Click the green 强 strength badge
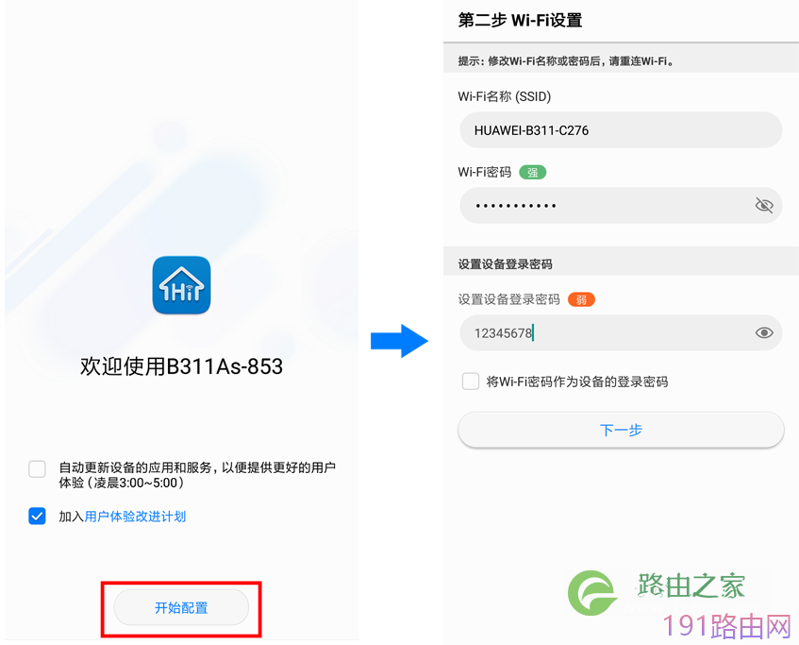The image size is (799, 645). [x=532, y=173]
